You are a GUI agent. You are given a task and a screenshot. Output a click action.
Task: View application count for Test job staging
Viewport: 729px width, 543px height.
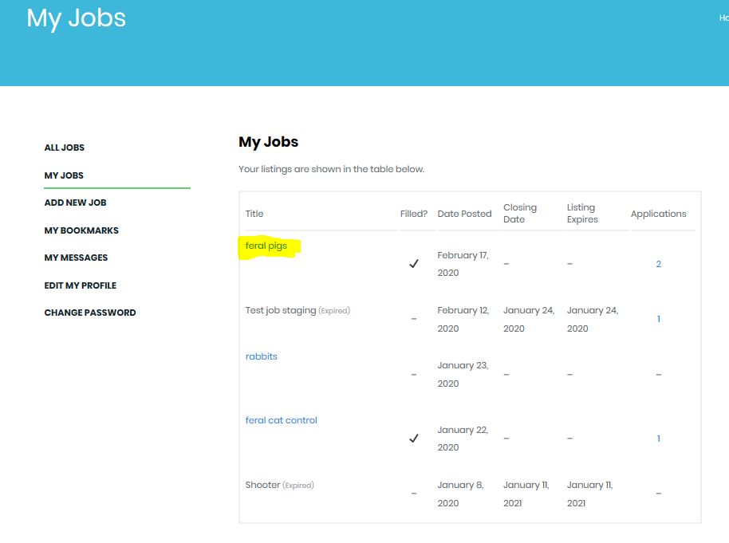[658, 319]
